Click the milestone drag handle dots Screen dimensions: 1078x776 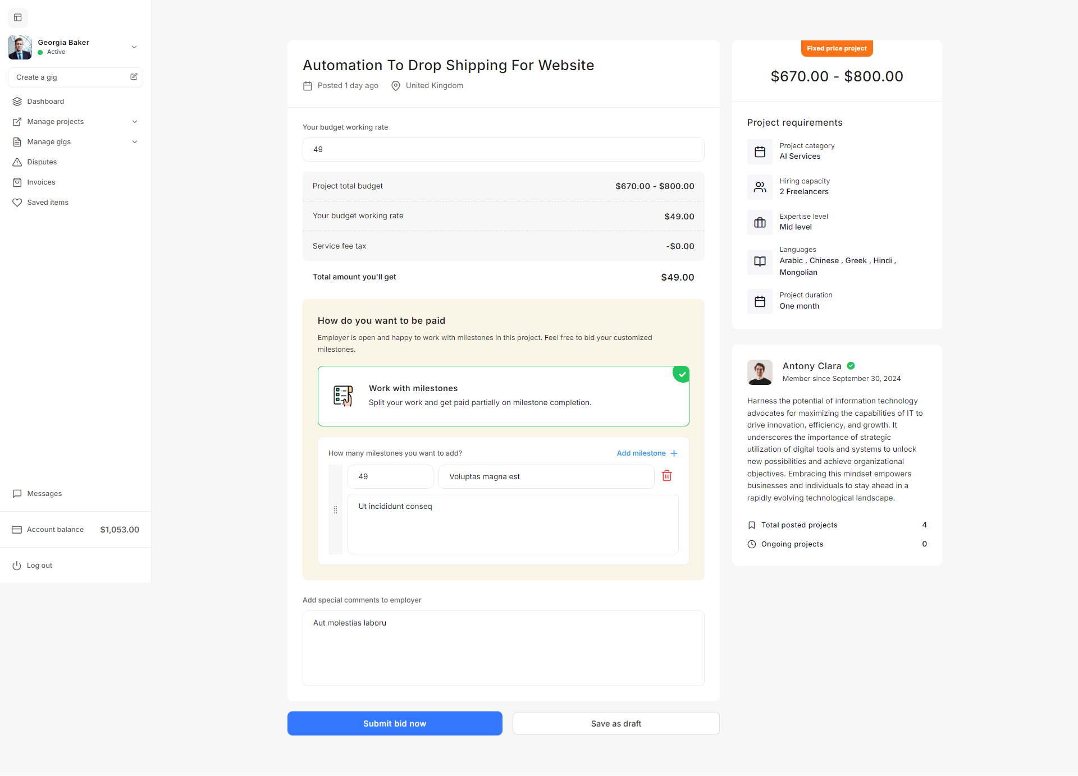pos(335,509)
